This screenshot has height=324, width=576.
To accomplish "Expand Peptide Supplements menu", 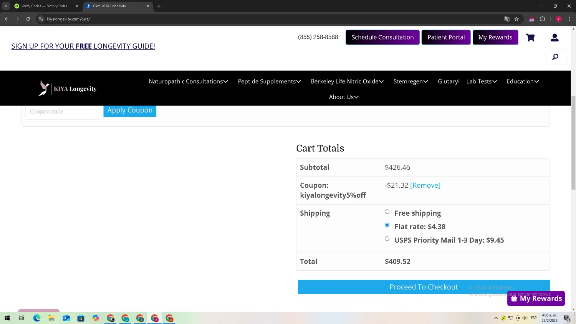I will click(x=269, y=81).
